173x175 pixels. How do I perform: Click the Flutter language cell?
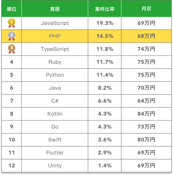[x=55, y=153]
